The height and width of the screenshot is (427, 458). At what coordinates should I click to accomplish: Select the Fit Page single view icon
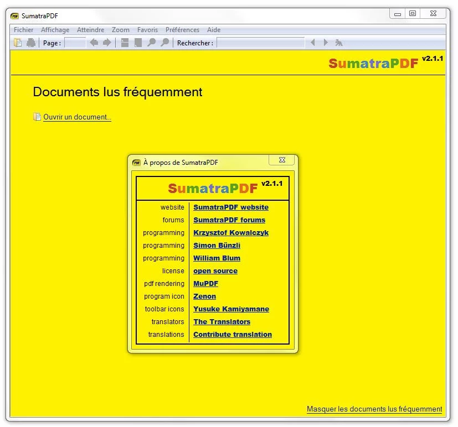click(138, 43)
